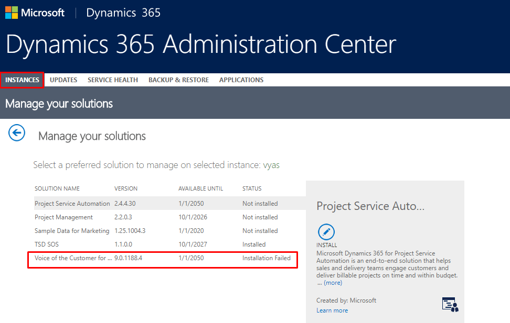
Task: Click version 2.2.0.3 cell
Action: [x=123, y=217]
